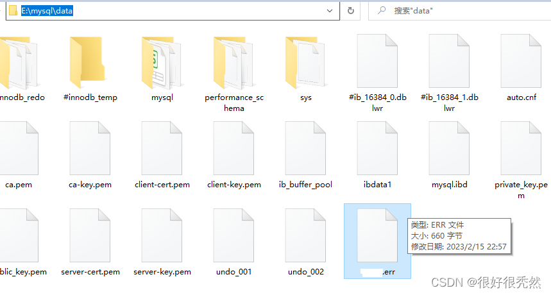The width and height of the screenshot is (551, 295).
Task: Click the ibdata1 file name text
Action: 377,185
